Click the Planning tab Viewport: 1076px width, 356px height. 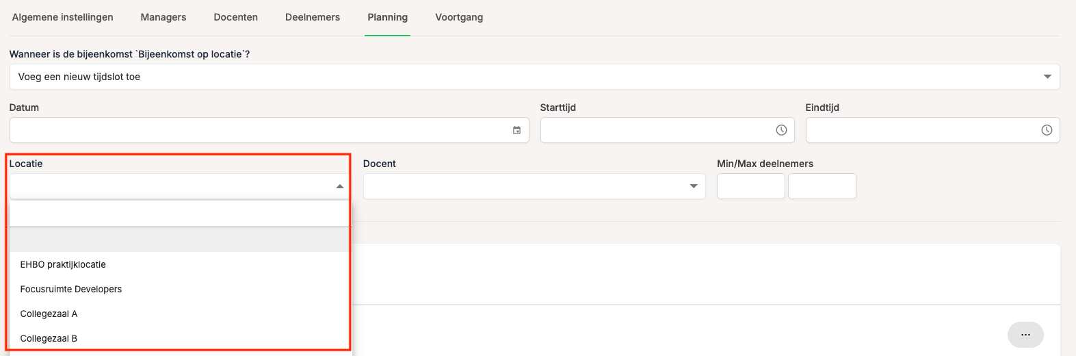388,17
